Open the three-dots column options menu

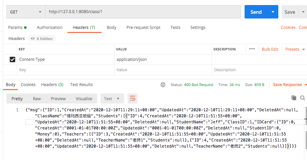[252, 49]
